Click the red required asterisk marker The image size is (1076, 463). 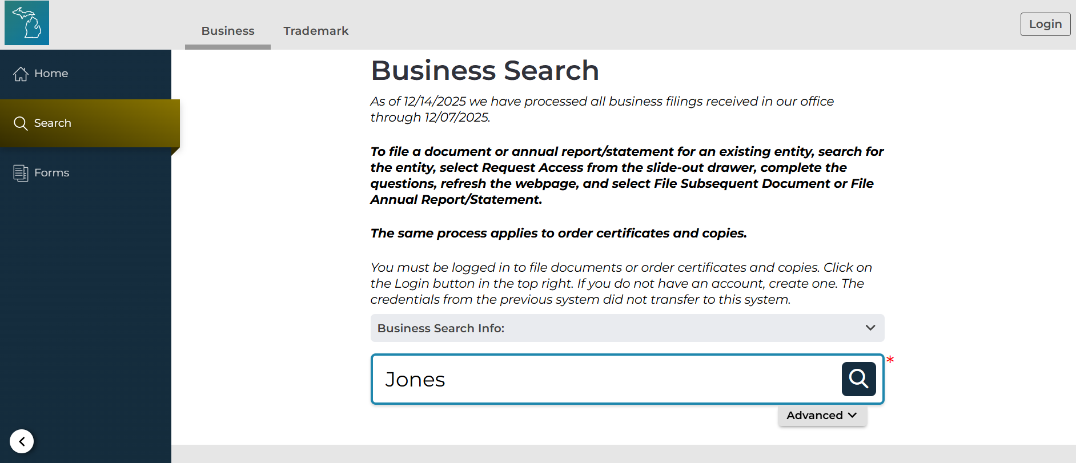[x=890, y=360]
